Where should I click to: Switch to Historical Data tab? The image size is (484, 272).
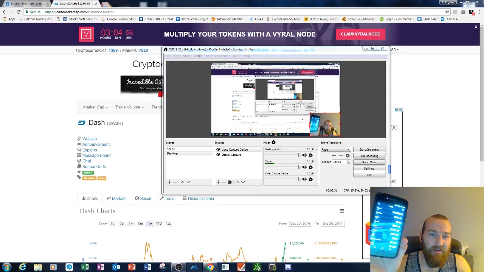[198, 199]
